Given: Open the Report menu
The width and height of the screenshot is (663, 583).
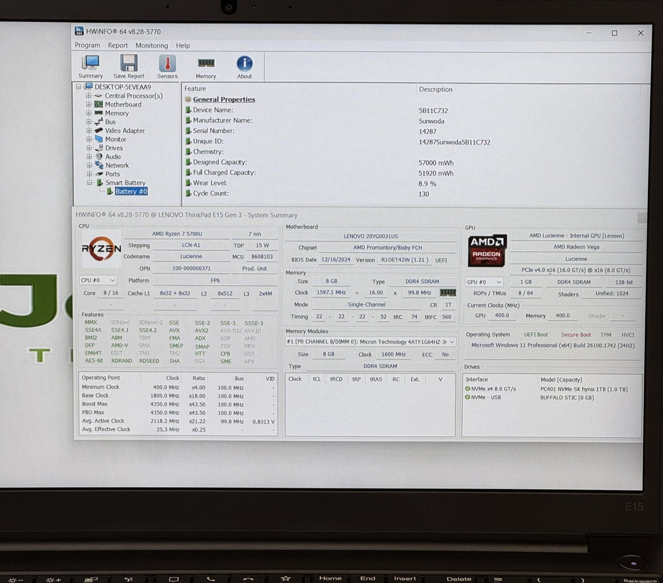Looking at the screenshot, I should [x=118, y=45].
